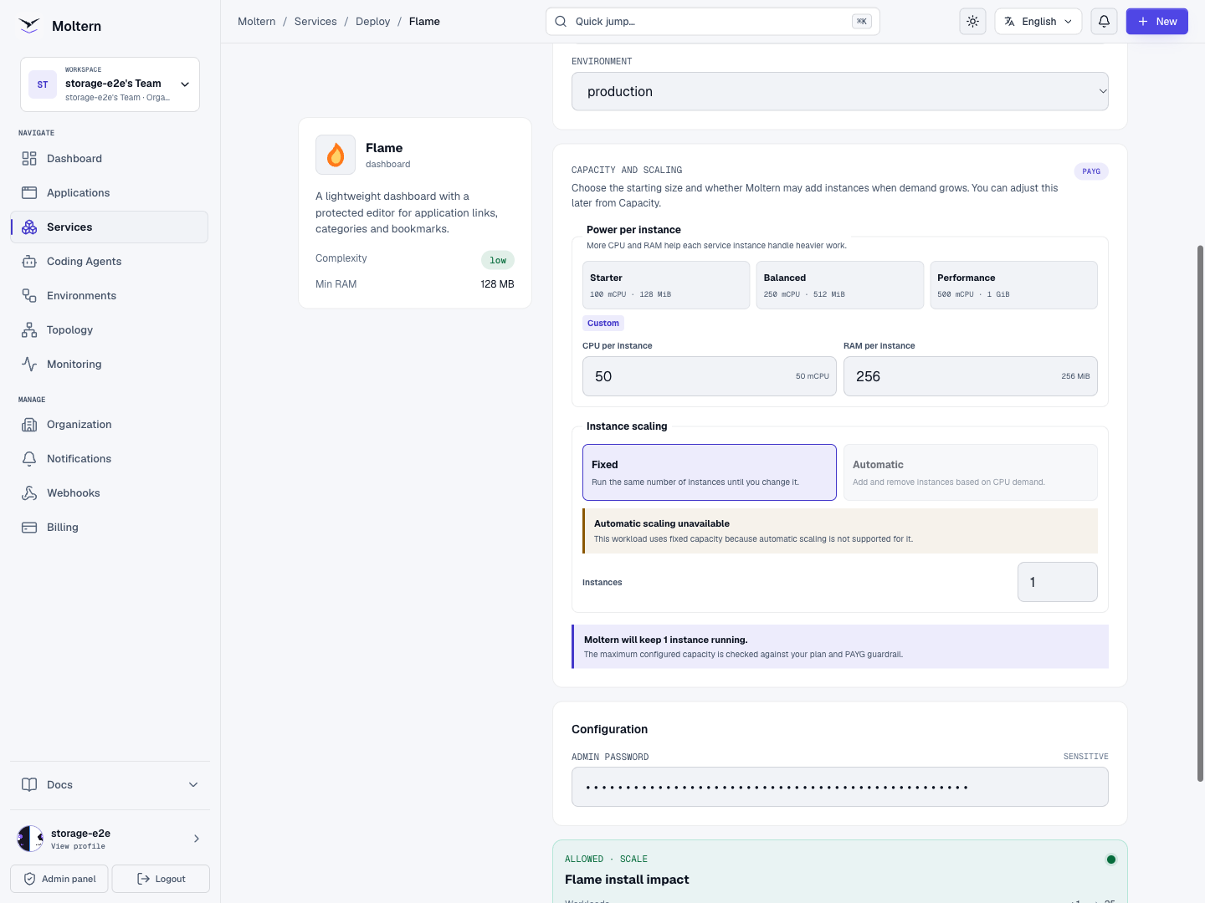Open the workspace switcher chevron
Image resolution: width=1205 pixels, height=903 pixels.
(185, 84)
